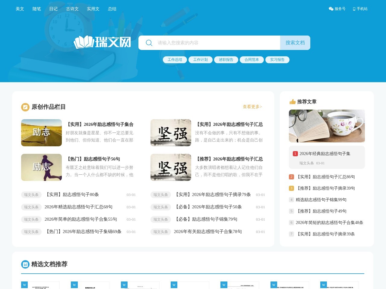Click the first W document icon under 精选文档推荐
Viewport: 386px width, 289px height.
(24, 284)
